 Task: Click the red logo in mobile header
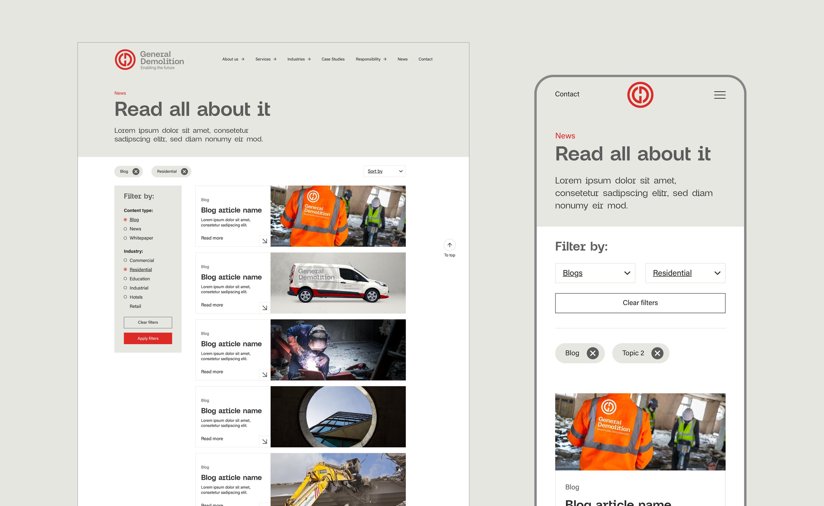640,95
